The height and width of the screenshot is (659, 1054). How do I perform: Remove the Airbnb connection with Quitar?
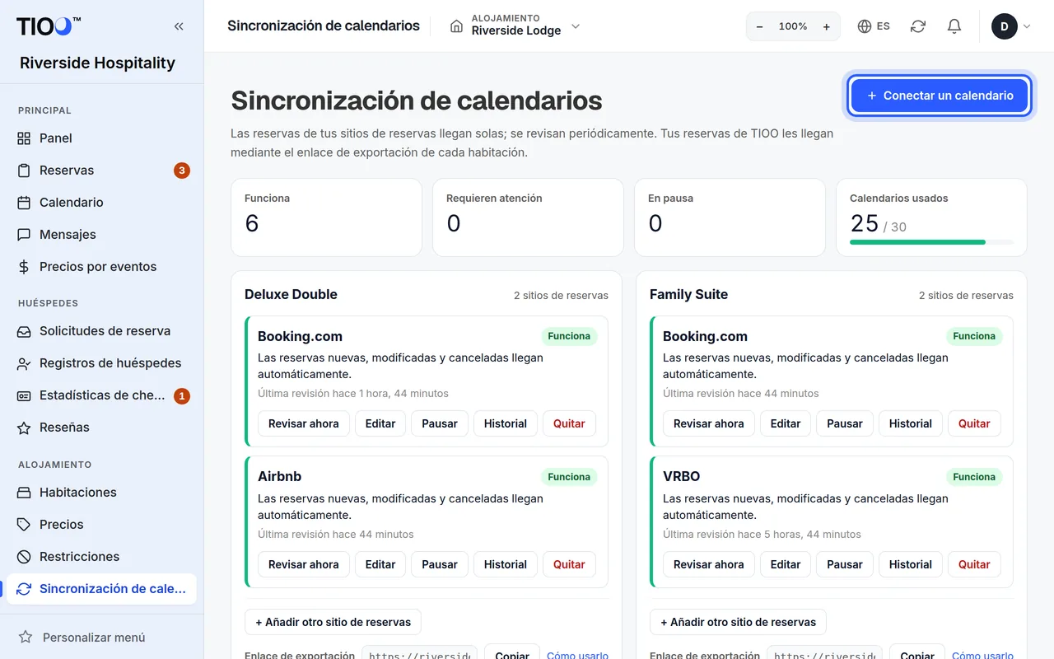pos(569,564)
